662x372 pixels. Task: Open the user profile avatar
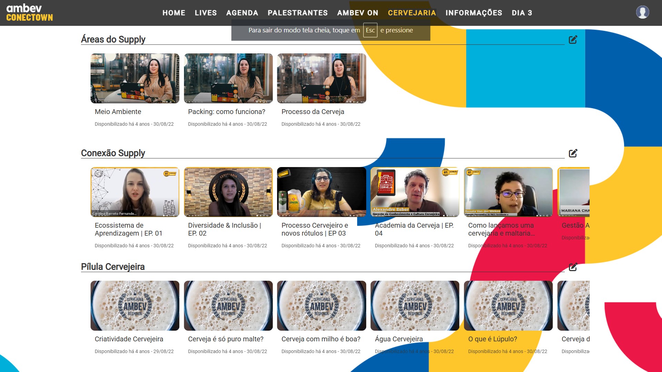click(x=642, y=12)
